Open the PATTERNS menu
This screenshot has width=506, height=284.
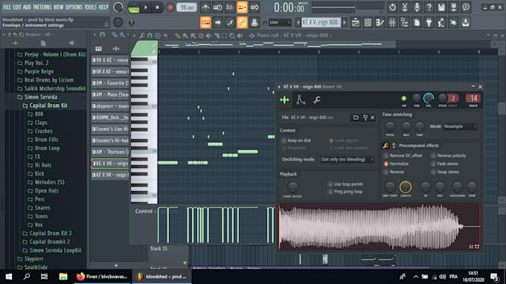(x=42, y=7)
